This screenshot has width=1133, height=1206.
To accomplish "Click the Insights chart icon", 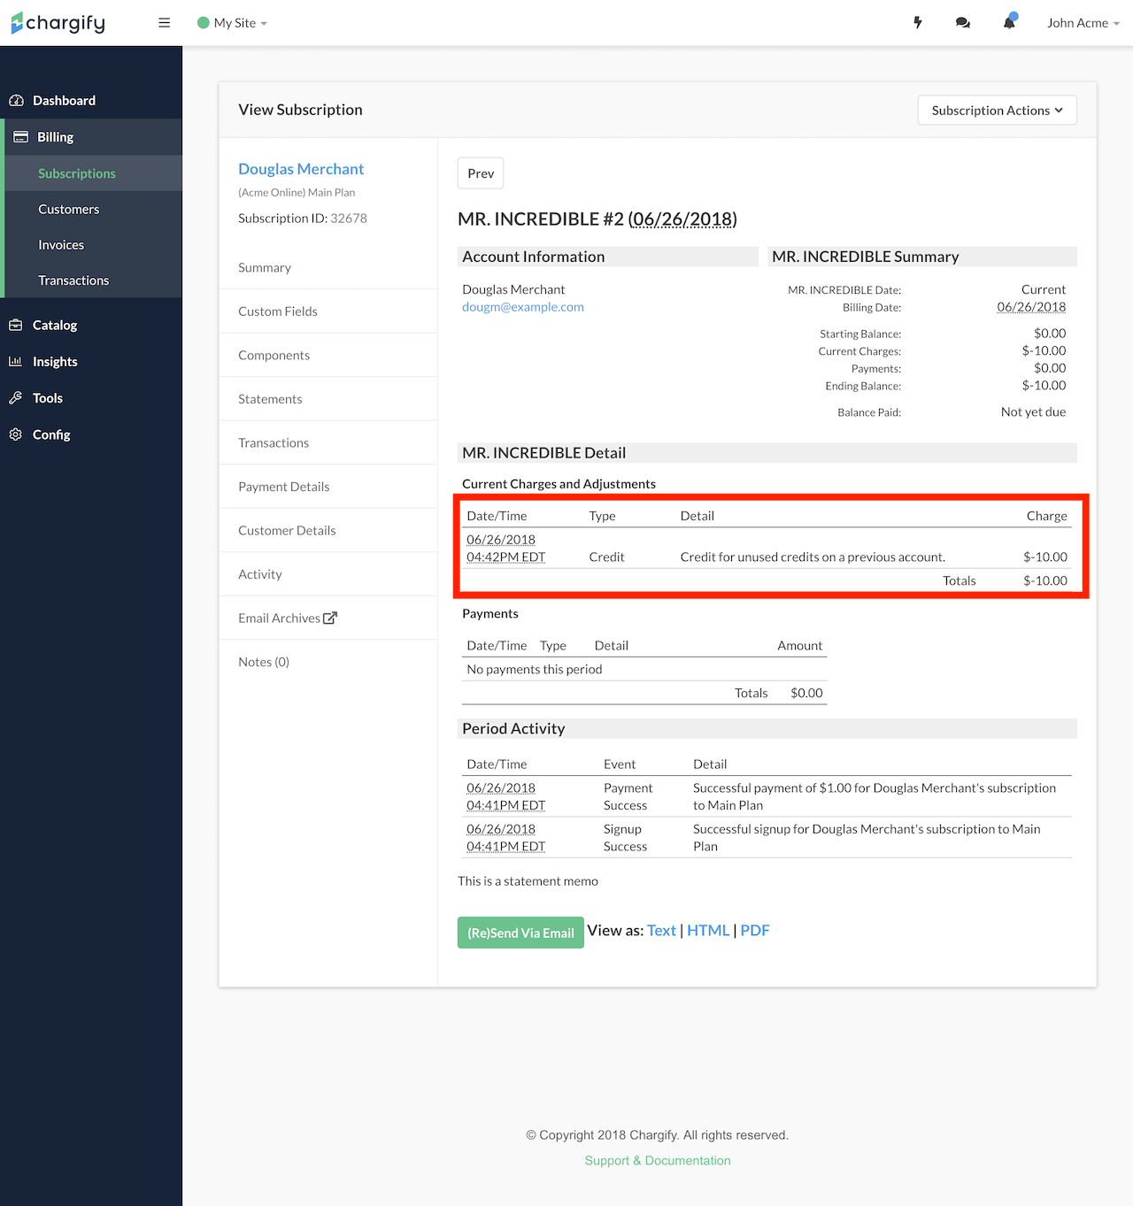I will point(16,362).
